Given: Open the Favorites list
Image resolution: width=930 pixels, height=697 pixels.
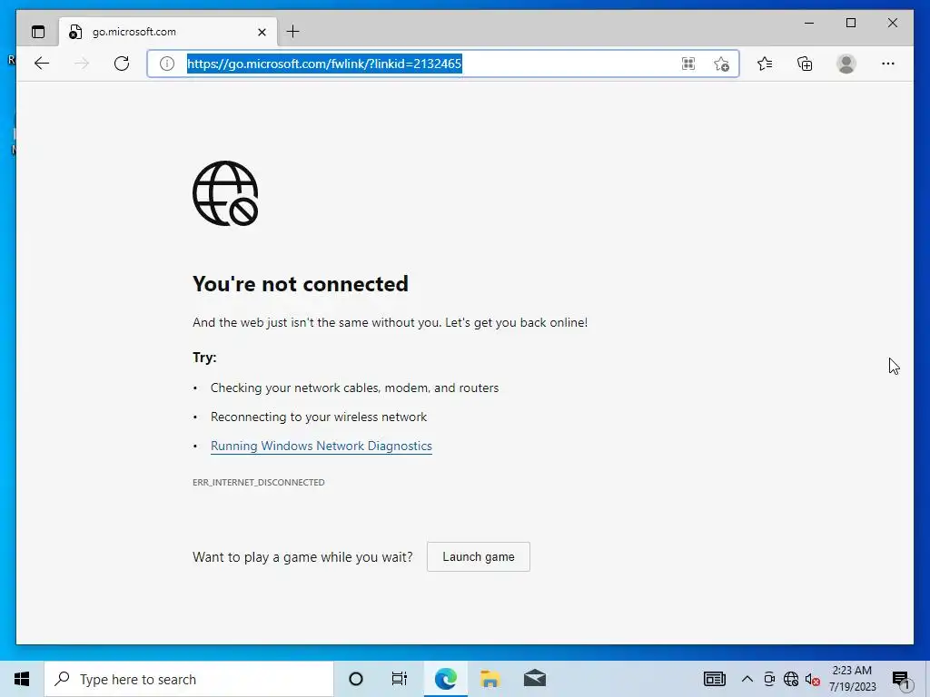Looking at the screenshot, I should (765, 64).
